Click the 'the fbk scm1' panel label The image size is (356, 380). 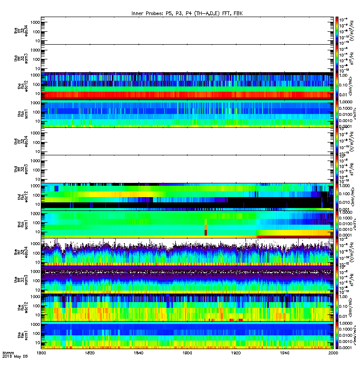click(23, 335)
